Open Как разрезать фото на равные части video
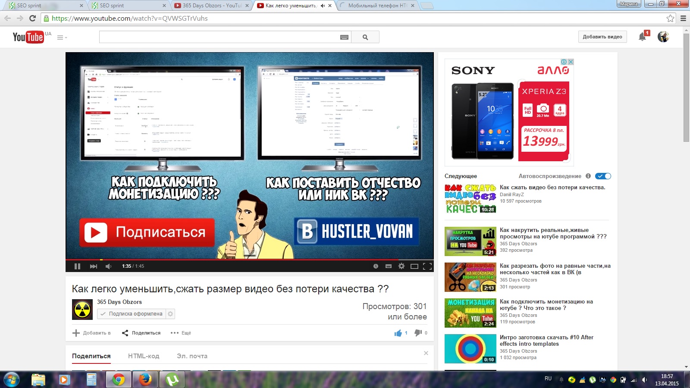 [555, 269]
